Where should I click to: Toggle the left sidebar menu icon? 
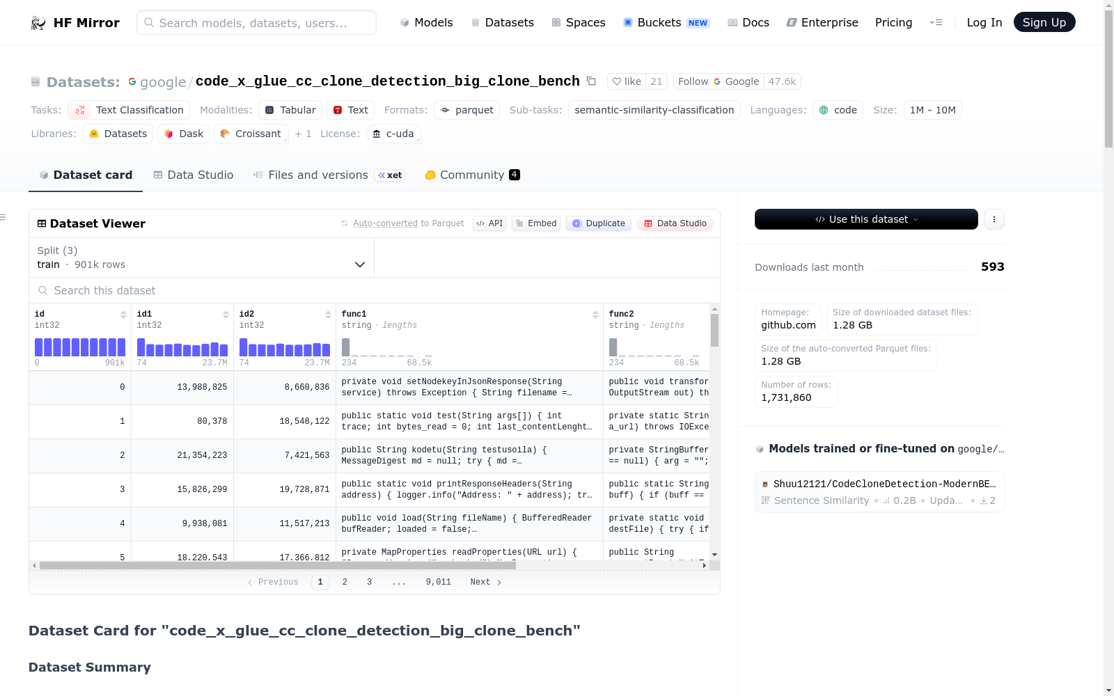3,218
